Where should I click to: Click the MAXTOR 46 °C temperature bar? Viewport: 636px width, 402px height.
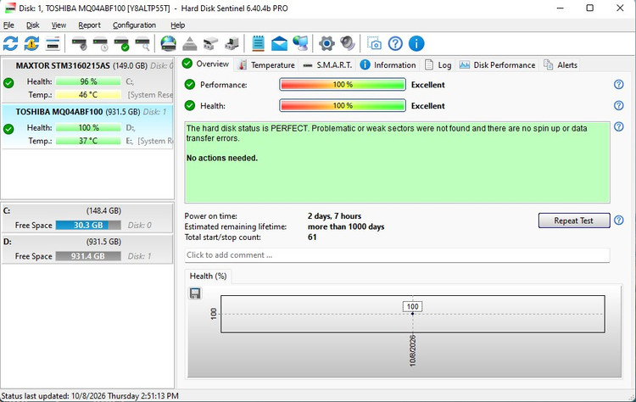(x=88, y=94)
